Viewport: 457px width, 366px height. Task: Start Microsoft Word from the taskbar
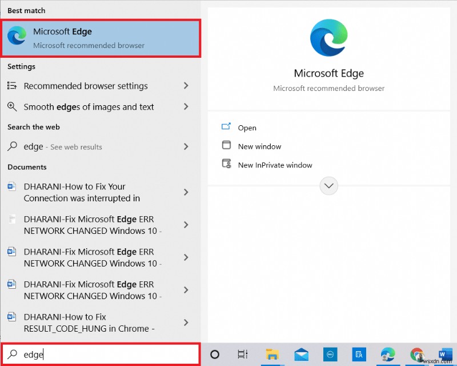(x=444, y=355)
